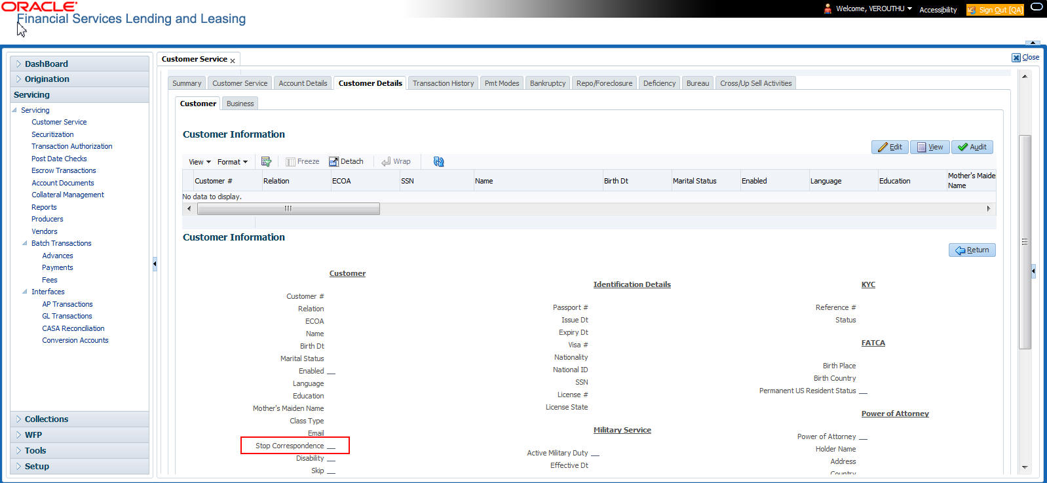1047x483 pixels.
Task: Close the Customer Service tab with the x
Action: [x=233, y=61]
